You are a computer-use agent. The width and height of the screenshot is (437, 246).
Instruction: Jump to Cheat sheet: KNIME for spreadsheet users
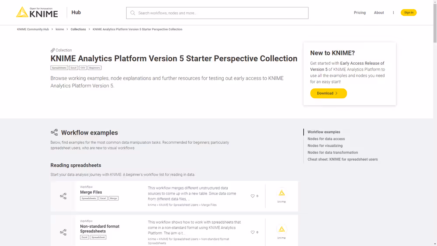[x=343, y=159]
